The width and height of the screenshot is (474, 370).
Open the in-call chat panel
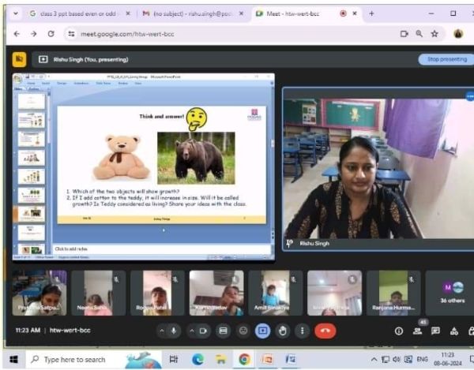click(x=435, y=331)
